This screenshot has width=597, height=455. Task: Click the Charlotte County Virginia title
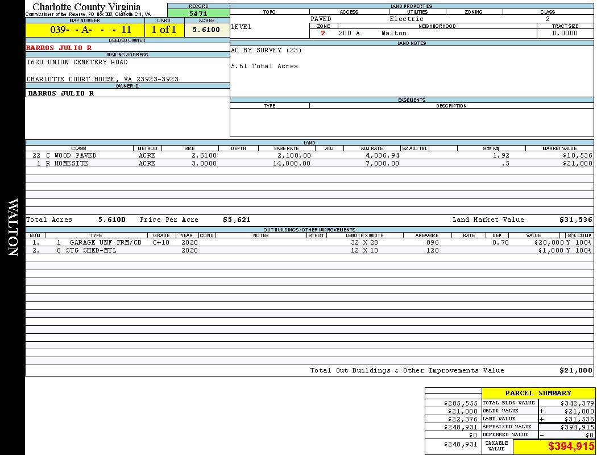click(x=86, y=7)
